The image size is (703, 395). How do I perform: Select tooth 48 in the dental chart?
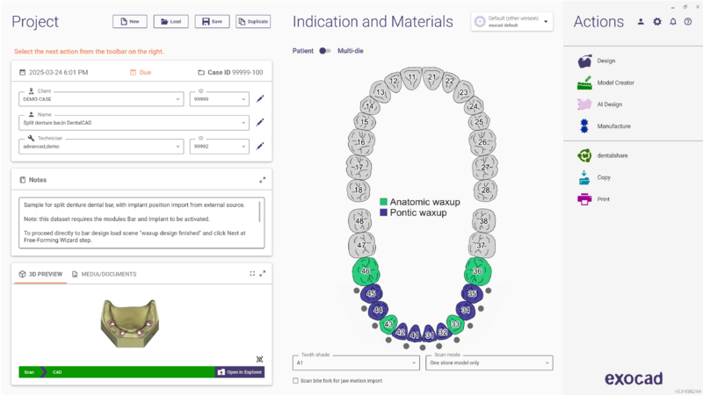pos(359,220)
